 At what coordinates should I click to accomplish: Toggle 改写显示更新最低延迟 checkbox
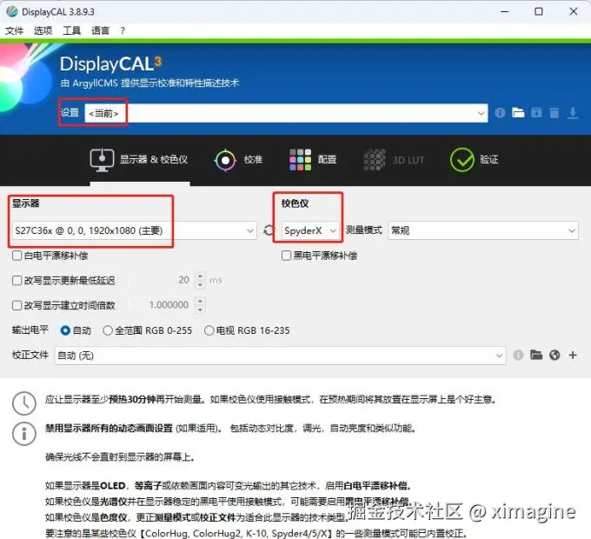[x=17, y=281]
